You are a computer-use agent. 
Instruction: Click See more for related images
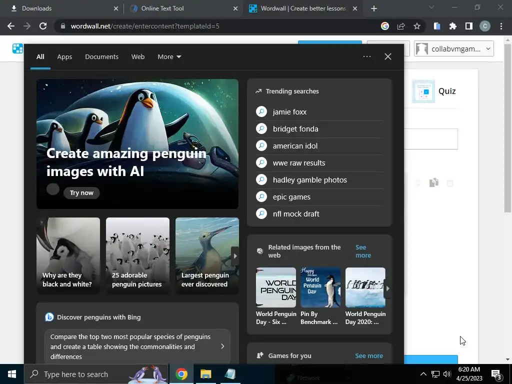(x=363, y=251)
